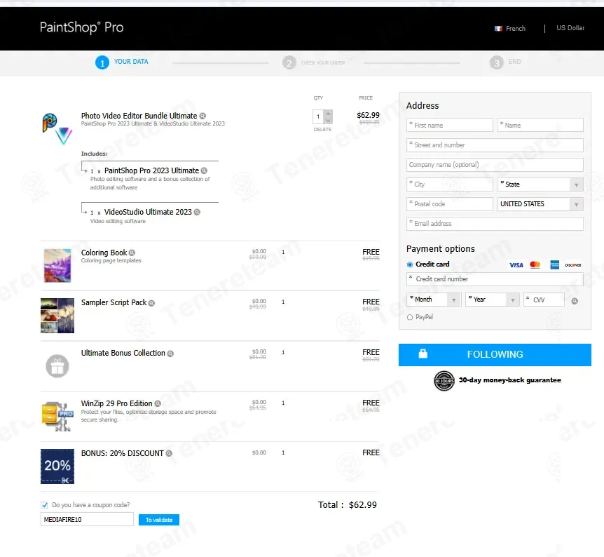Open info icon next to BONUS: 20% DISCOUNT
This screenshot has width=604, height=557.
(169, 453)
